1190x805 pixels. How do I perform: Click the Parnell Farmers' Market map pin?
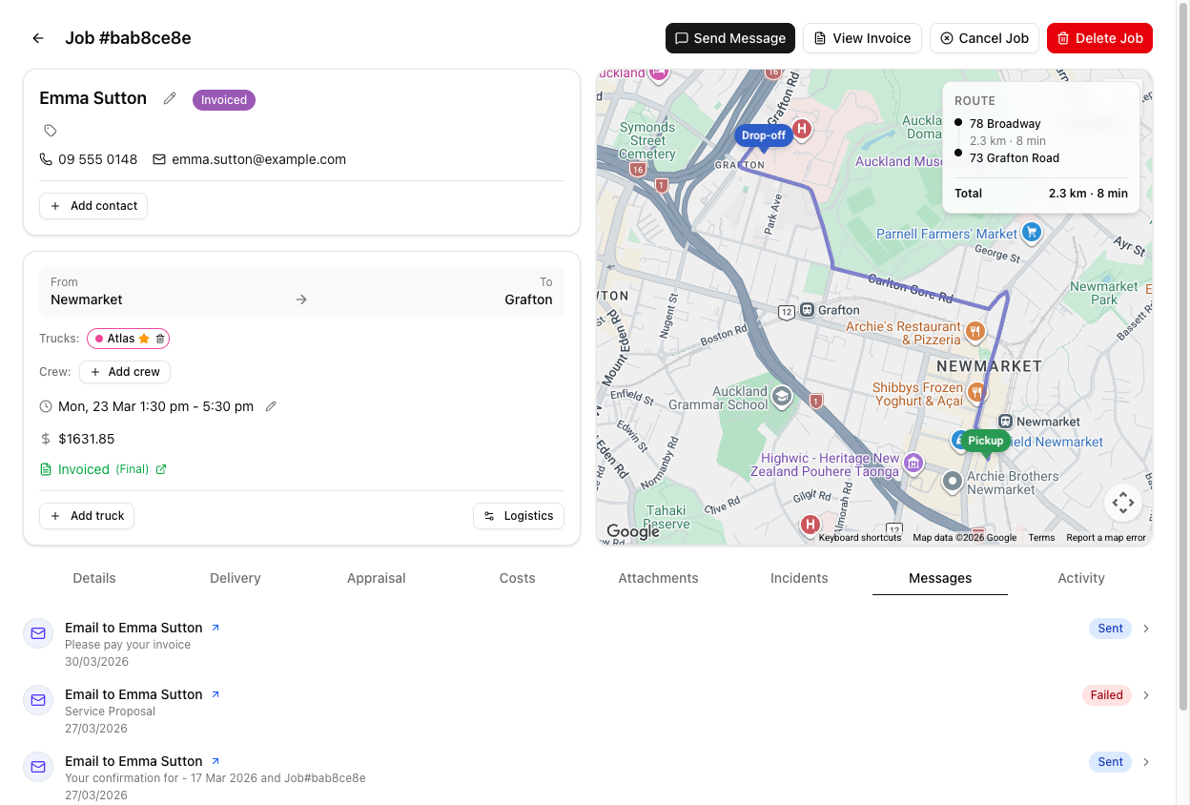1031,232
